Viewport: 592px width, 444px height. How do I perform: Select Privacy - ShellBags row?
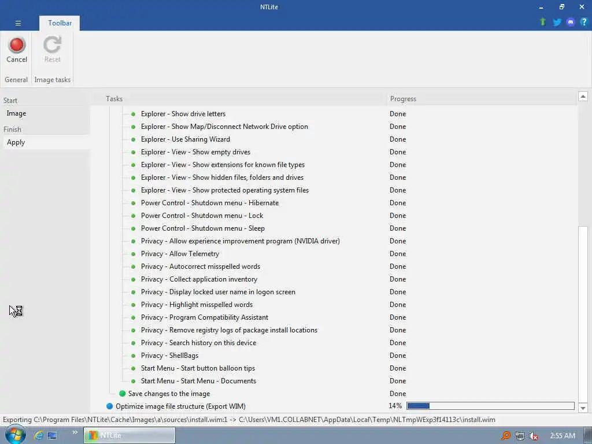tap(169, 356)
